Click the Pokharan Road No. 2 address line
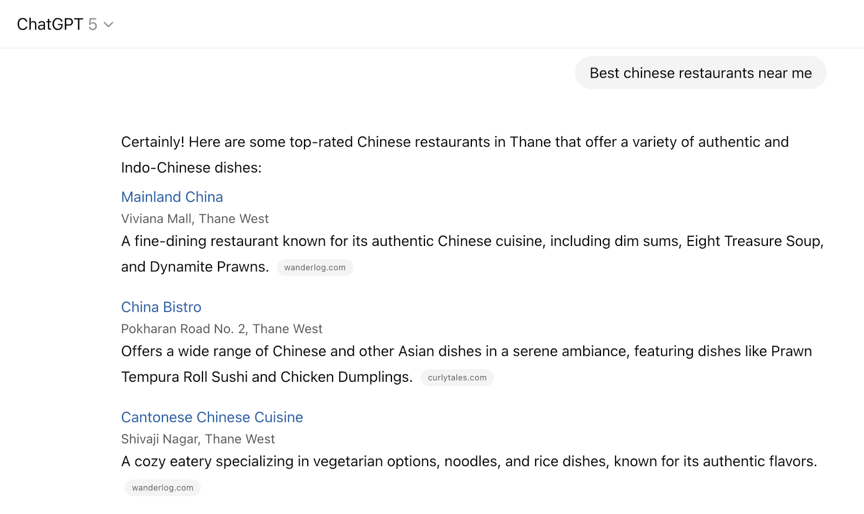Image resolution: width=864 pixels, height=514 pixels. tap(221, 328)
